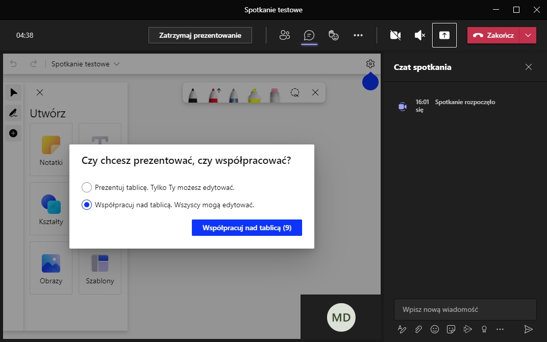Open the raise hand reactions icon

(333, 35)
